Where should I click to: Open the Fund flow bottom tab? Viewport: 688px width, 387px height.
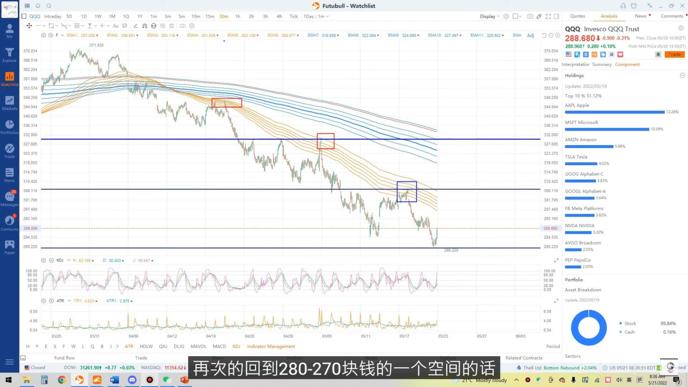(64, 358)
